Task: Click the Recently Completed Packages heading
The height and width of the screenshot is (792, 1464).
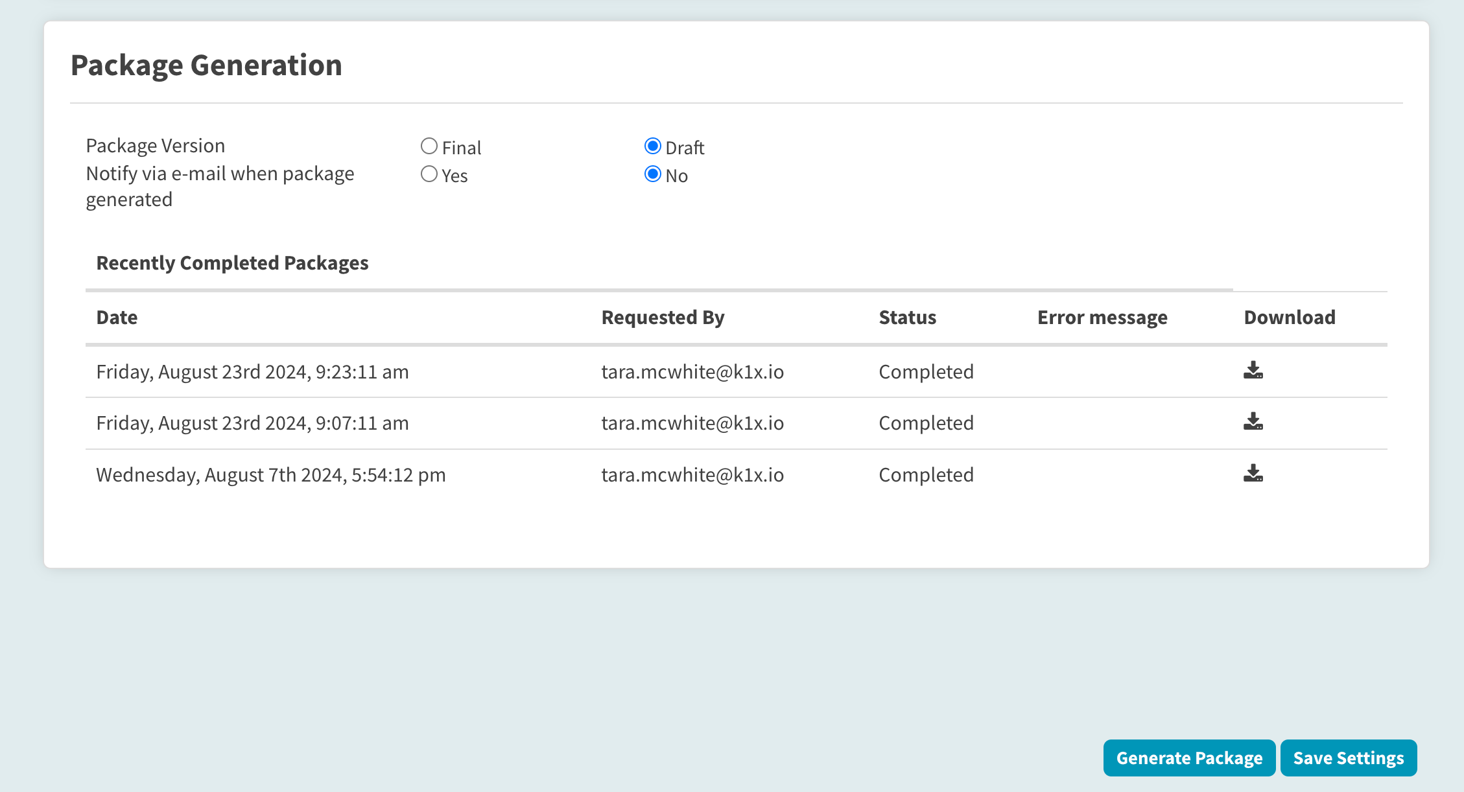Action: pos(232,263)
